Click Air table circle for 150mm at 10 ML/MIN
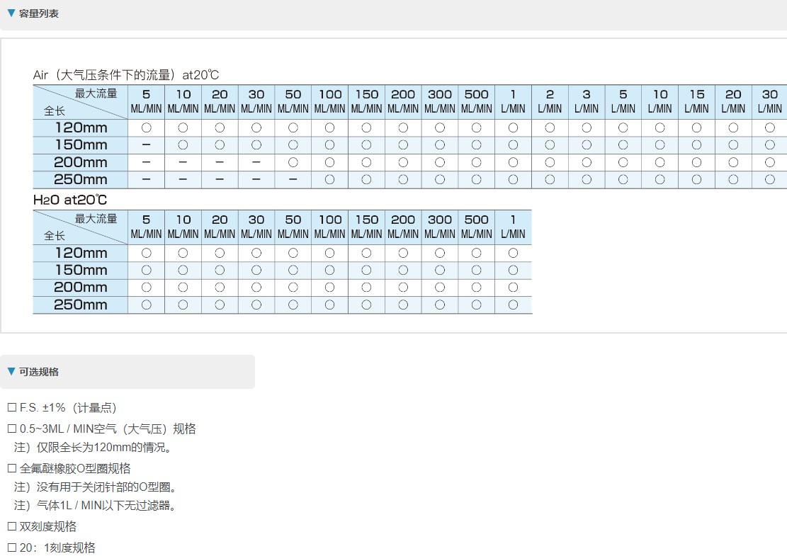The image size is (787, 556). coord(183,145)
